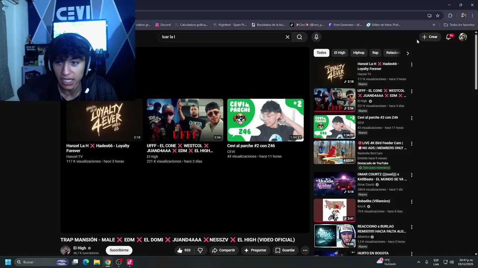Select the El High filter chip

click(x=339, y=53)
